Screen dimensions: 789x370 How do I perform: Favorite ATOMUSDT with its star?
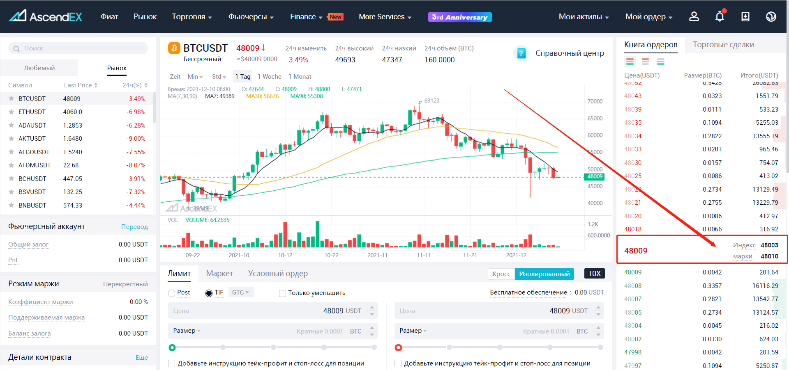pos(12,165)
